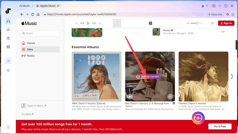Screen dimensions: 238x134
Task: Click the red Sign In button
Action: (x=226, y=23)
